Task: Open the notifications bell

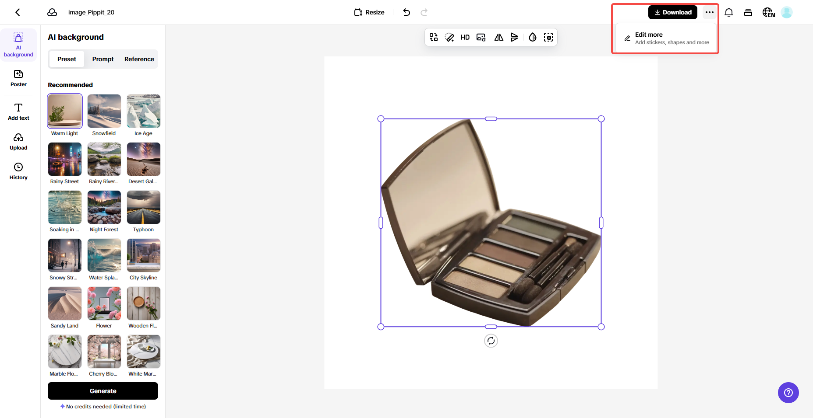Action: point(729,12)
